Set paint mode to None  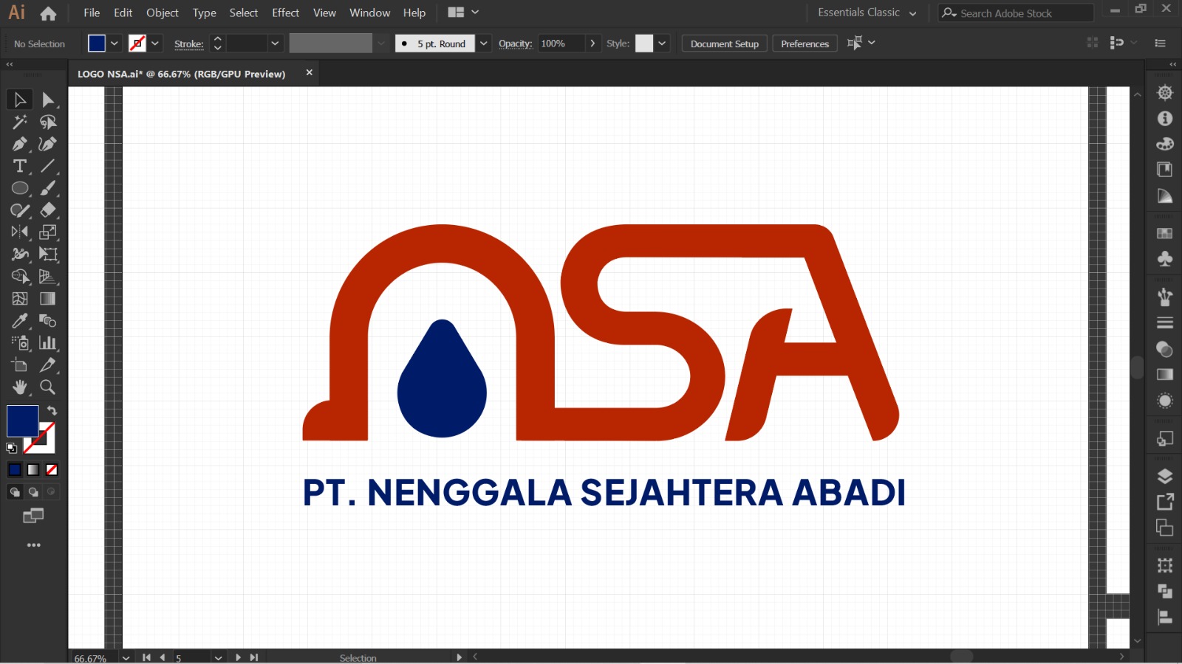coord(52,470)
